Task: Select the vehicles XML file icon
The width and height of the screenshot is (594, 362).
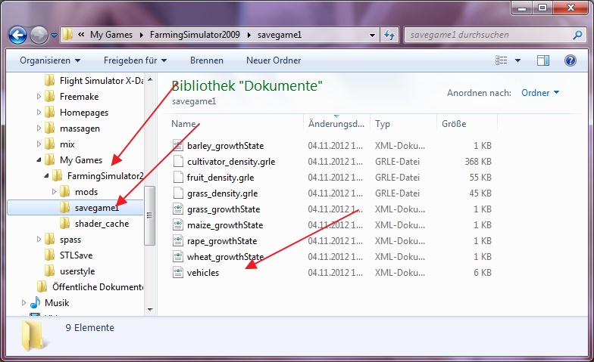Action: click(x=178, y=273)
